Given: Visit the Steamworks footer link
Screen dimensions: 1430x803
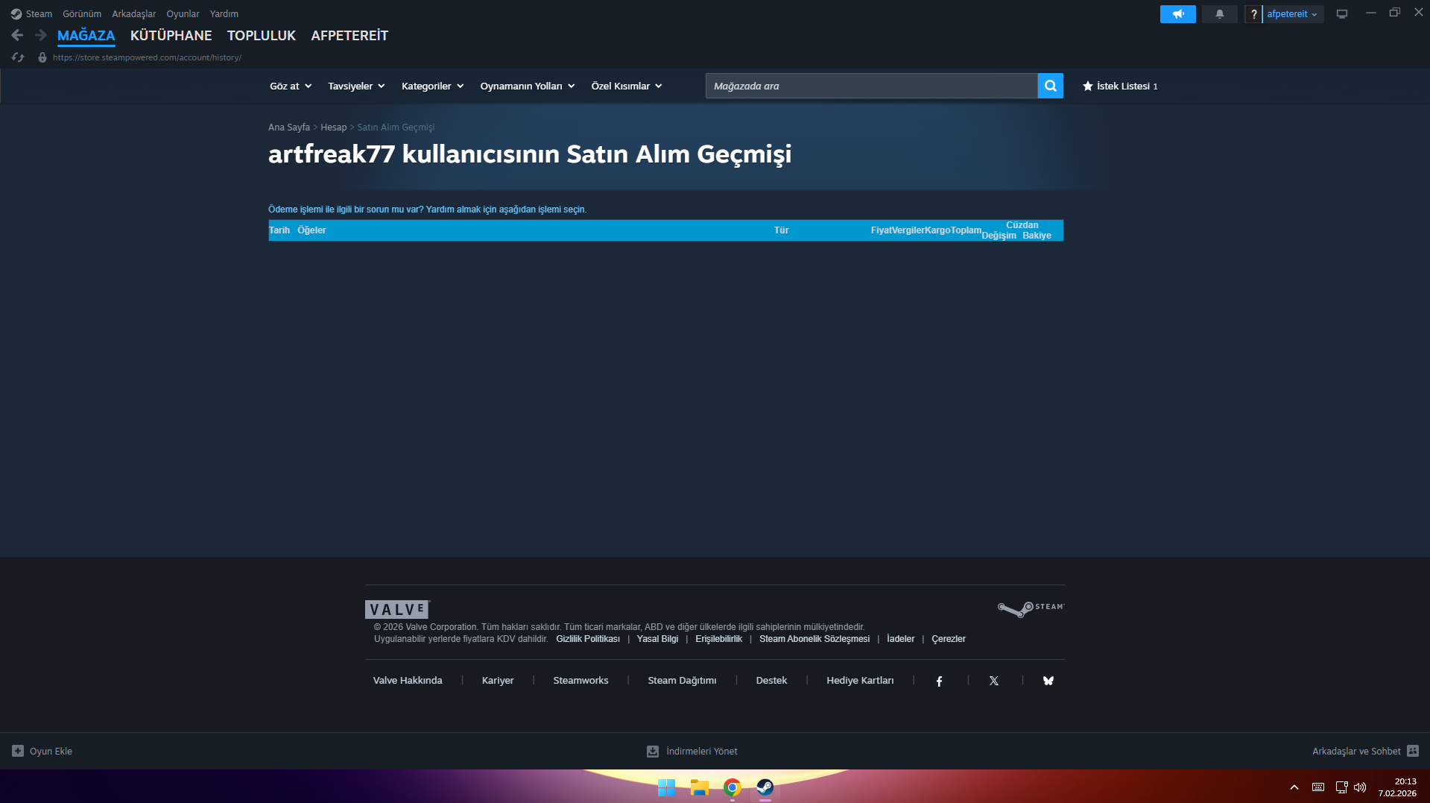Looking at the screenshot, I should (x=580, y=681).
